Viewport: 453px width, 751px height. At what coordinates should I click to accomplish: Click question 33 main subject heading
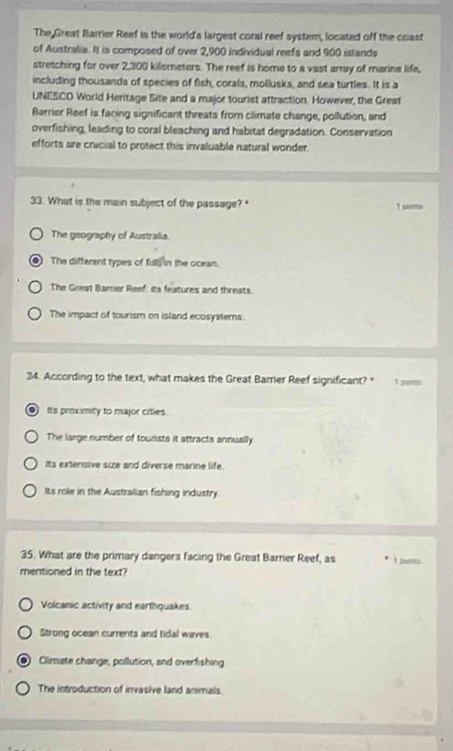tap(139, 204)
